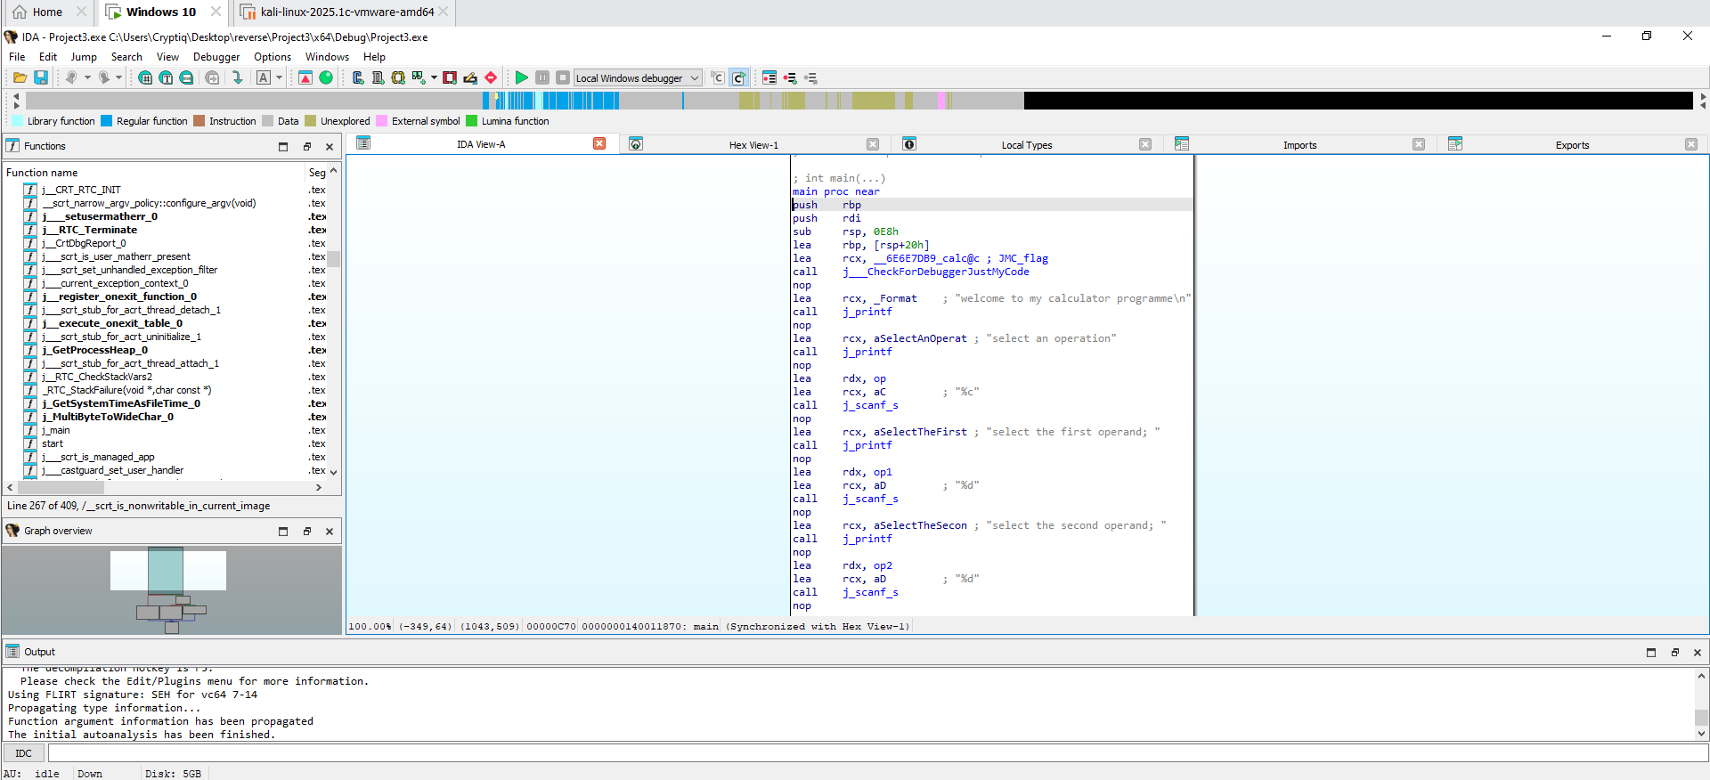Open the Debugger menu
The height and width of the screenshot is (780, 1710).
(x=216, y=57)
